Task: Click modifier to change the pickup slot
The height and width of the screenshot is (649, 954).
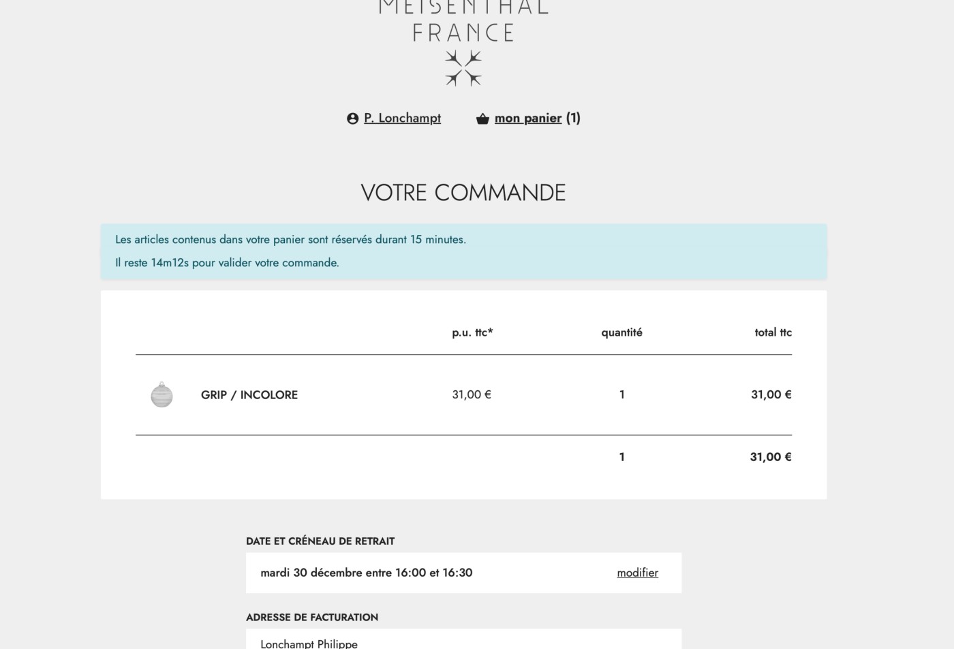Action: tap(637, 573)
